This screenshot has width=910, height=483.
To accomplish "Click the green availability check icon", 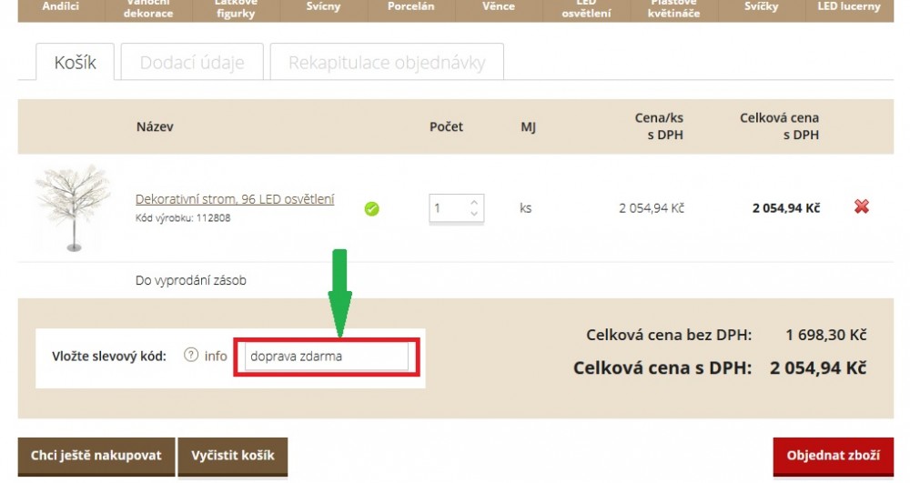I will (x=371, y=208).
